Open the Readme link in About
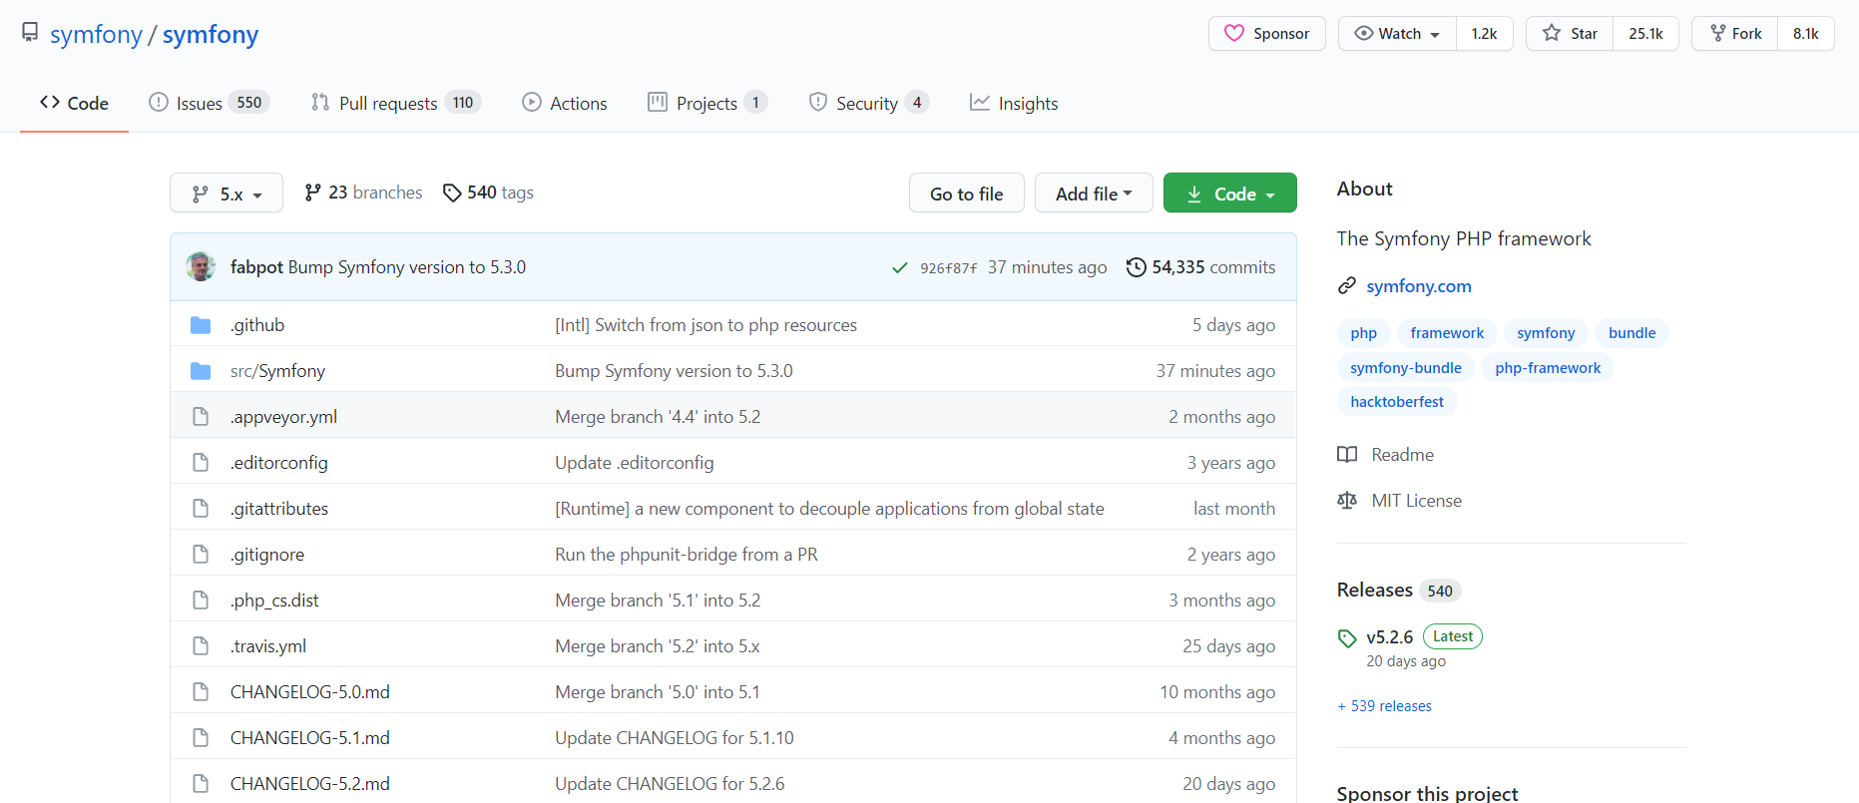 pyautogui.click(x=1403, y=455)
